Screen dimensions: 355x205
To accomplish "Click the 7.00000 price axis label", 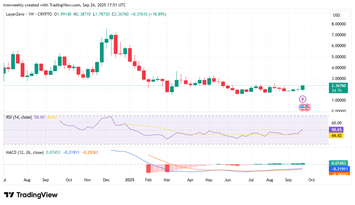I will click(x=339, y=35).
